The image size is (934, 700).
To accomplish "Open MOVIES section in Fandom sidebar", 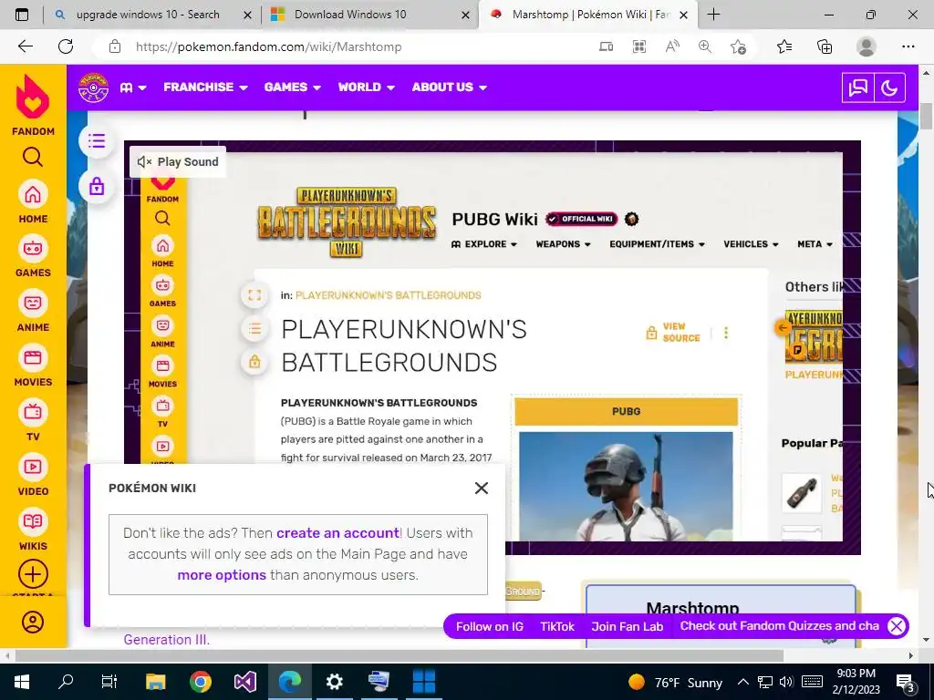I will tap(33, 365).
